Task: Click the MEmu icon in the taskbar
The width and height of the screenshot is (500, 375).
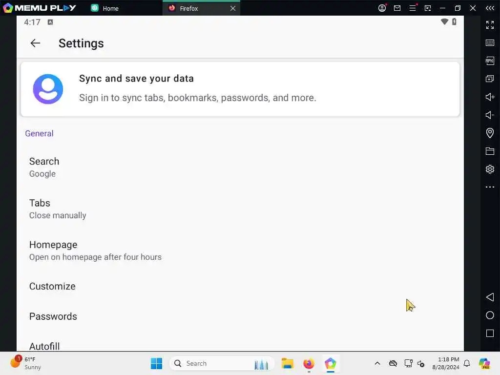Action: (x=331, y=363)
